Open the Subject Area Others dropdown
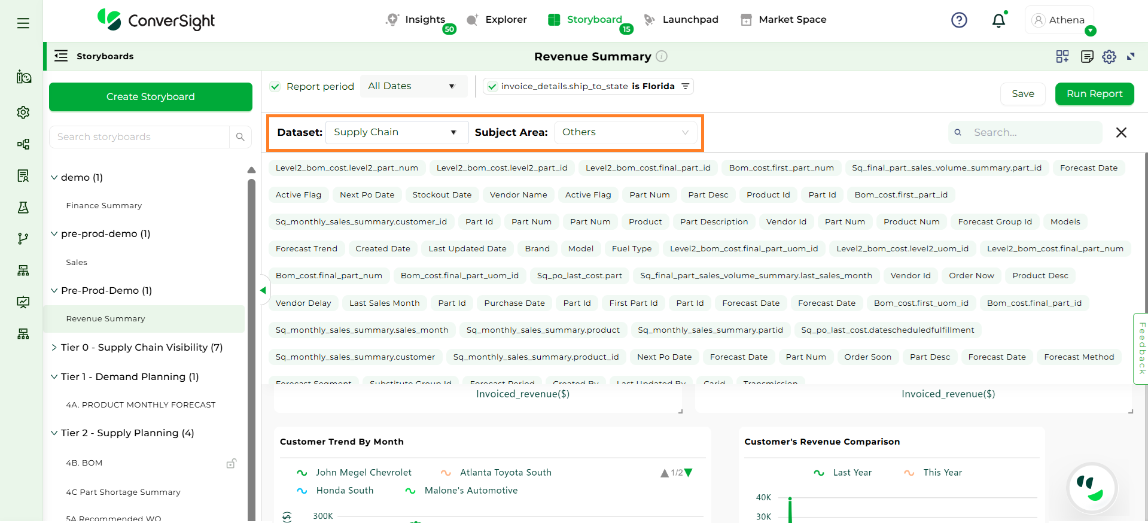Viewport: 1148px width, 523px height. (625, 132)
